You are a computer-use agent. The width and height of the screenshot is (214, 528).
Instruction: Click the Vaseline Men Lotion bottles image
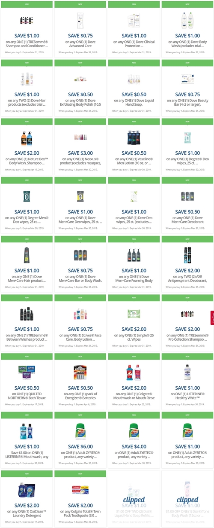tap(134, 138)
